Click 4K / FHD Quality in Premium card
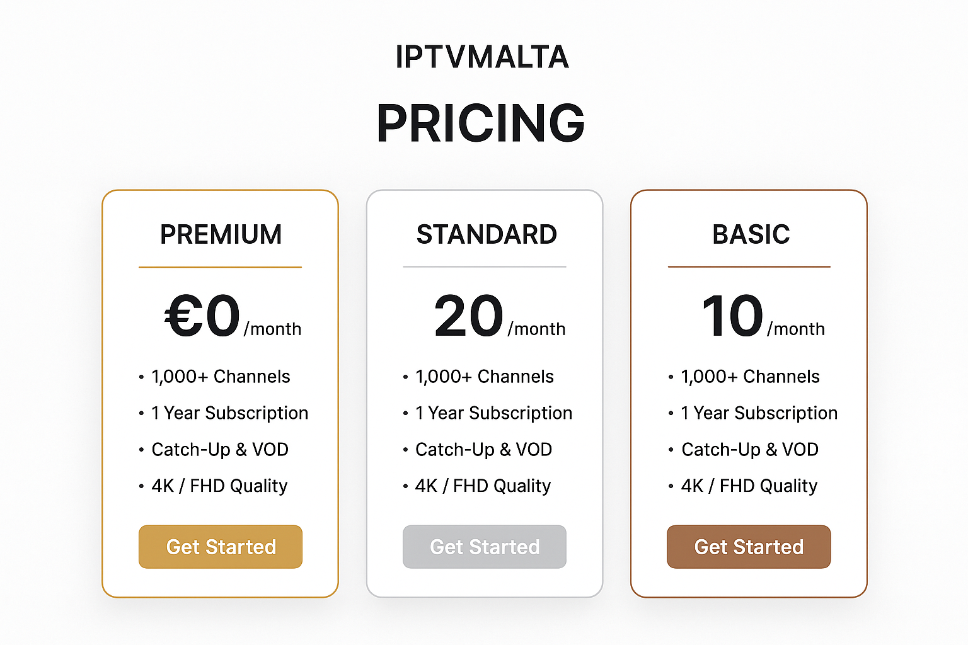968x645 pixels. tap(219, 486)
